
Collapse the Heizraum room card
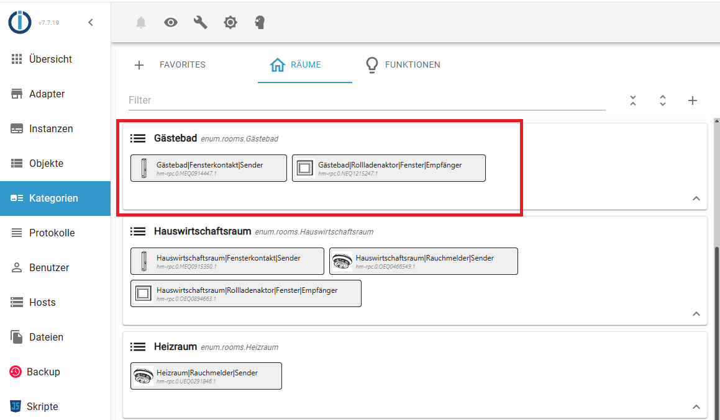pyautogui.click(x=696, y=407)
